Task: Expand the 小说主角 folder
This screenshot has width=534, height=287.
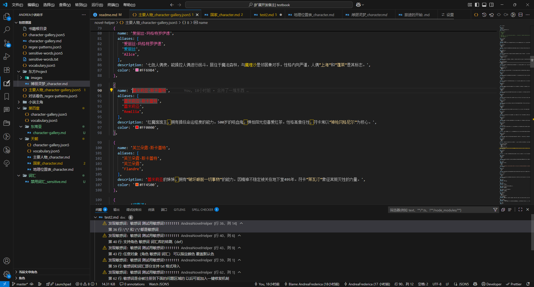Action: [19, 102]
